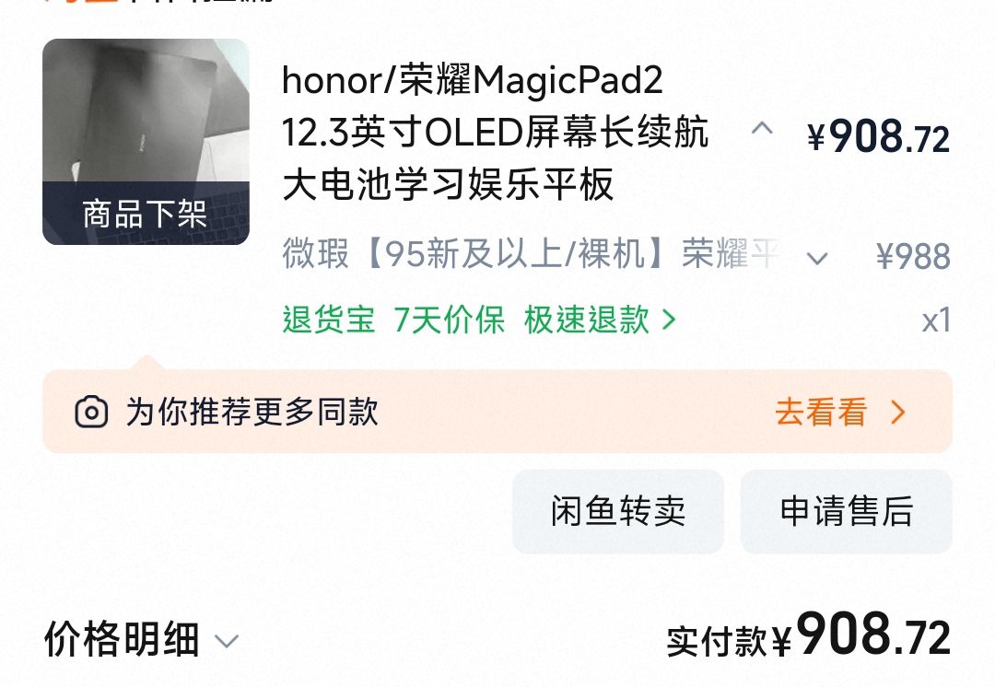
Task: Expand the 价格明细 price details chevron
Action: pyautogui.click(x=227, y=641)
